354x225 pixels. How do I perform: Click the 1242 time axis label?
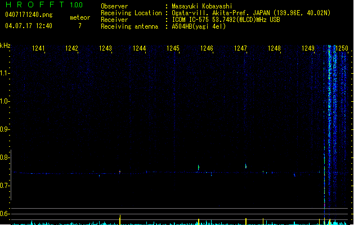[72, 48]
